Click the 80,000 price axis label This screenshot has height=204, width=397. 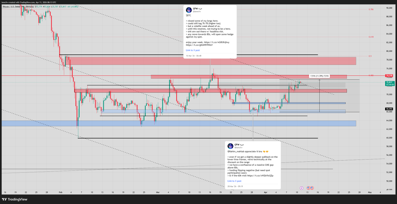click(x=389, y=51)
